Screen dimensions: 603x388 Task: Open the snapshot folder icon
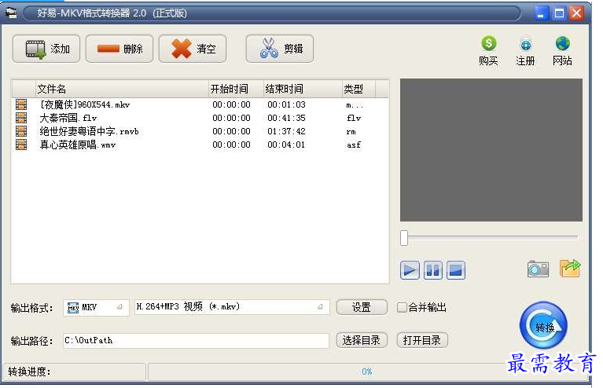coord(570,268)
